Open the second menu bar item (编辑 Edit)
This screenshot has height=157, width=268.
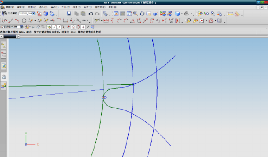[x=21, y=7]
